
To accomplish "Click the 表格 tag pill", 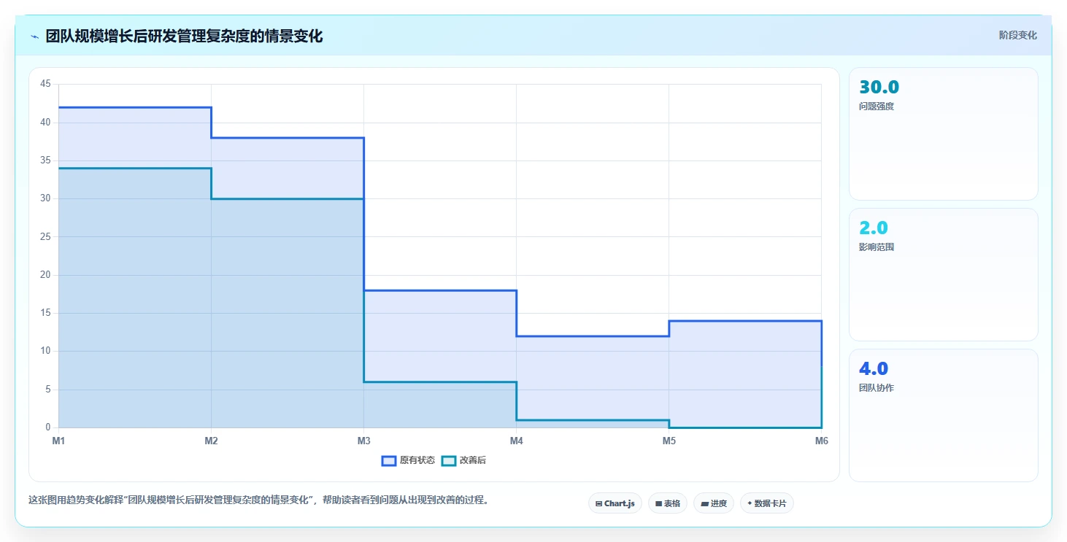I will 668,503.
